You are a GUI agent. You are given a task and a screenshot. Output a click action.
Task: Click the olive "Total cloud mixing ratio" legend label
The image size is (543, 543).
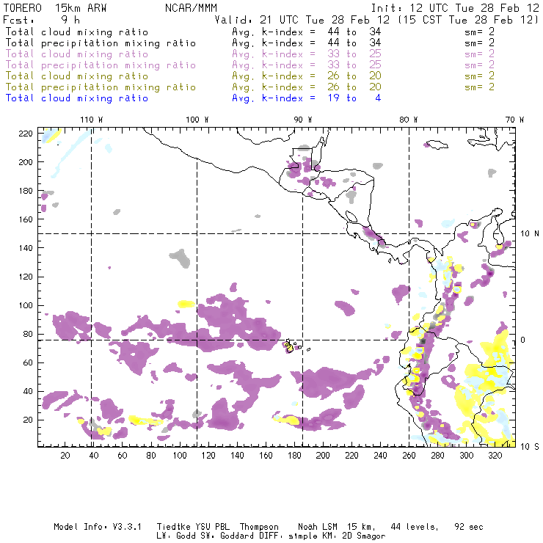[77, 76]
